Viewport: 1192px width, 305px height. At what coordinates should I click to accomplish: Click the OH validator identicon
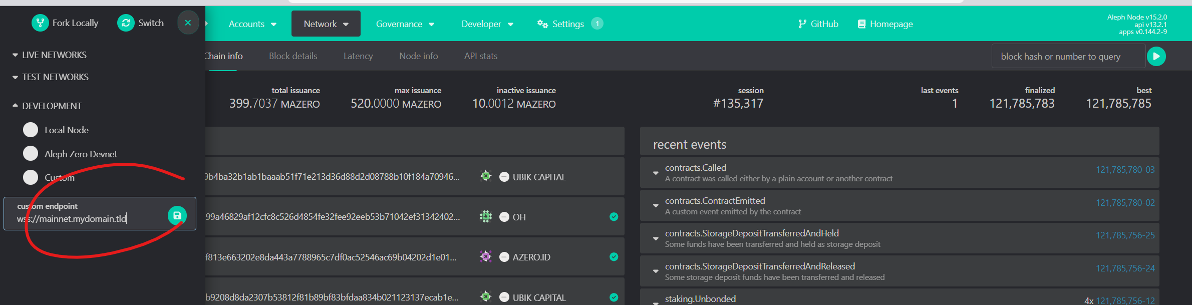[x=485, y=217]
